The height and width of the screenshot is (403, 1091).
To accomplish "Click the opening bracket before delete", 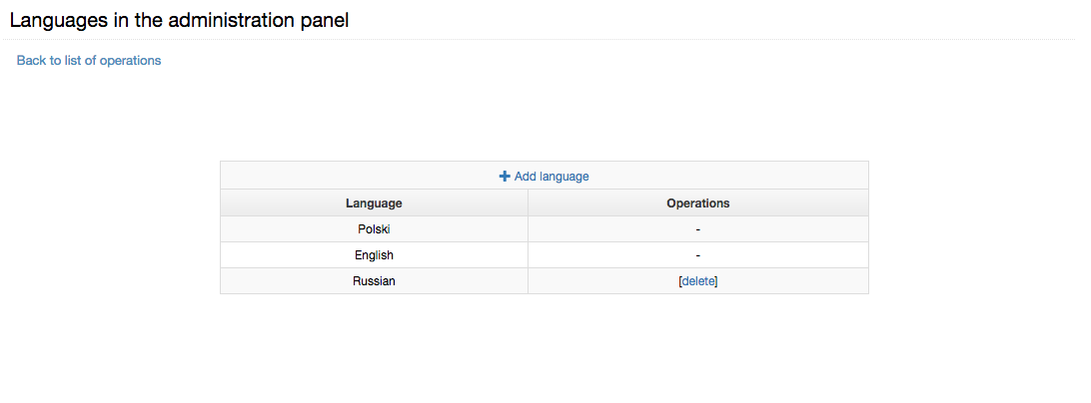I will point(679,281).
